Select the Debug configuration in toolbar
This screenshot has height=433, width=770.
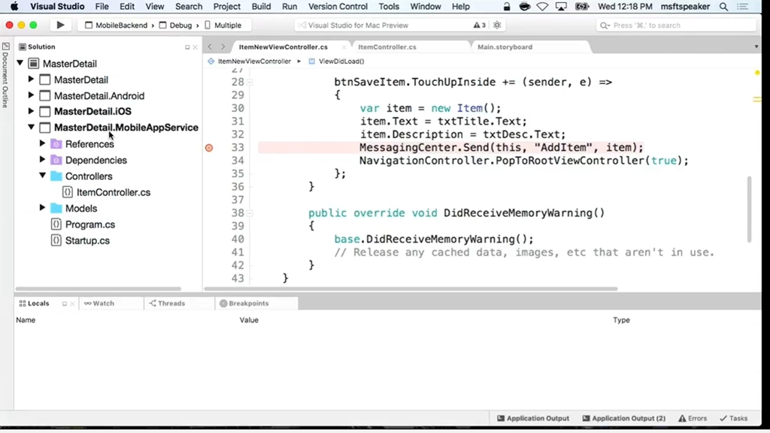180,25
